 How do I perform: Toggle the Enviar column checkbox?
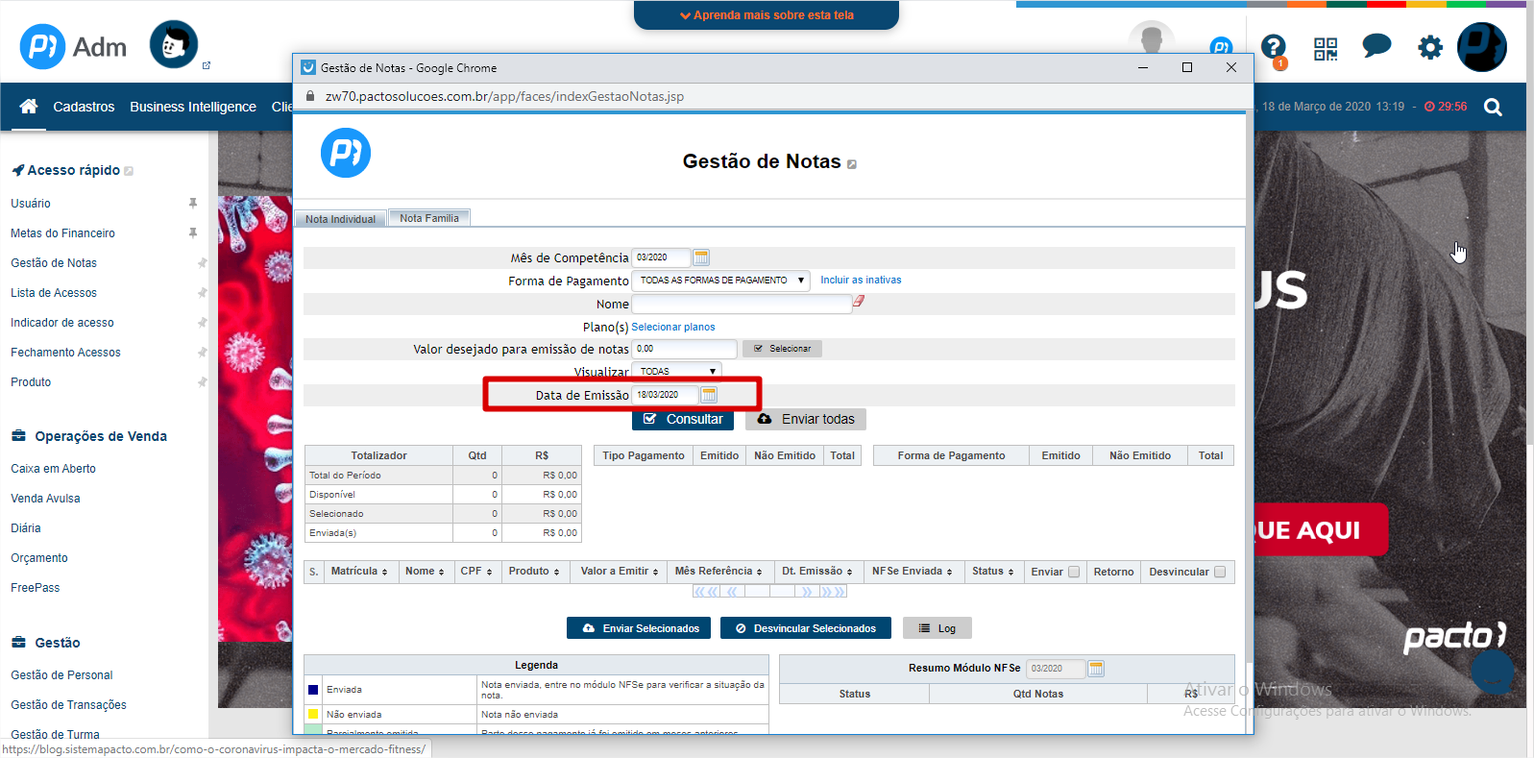1074,572
